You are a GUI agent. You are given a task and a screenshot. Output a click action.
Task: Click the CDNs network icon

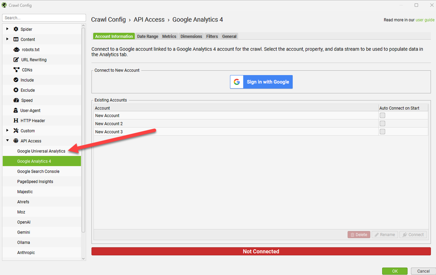coord(16,70)
